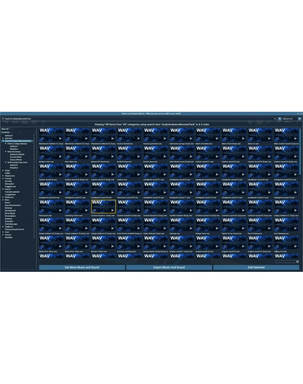The width and height of the screenshot is (303, 384).
Task: Clear the search field with X icon
Action: click(x=275, y=119)
